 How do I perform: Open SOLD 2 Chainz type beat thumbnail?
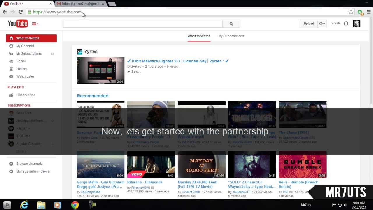coord(252,164)
